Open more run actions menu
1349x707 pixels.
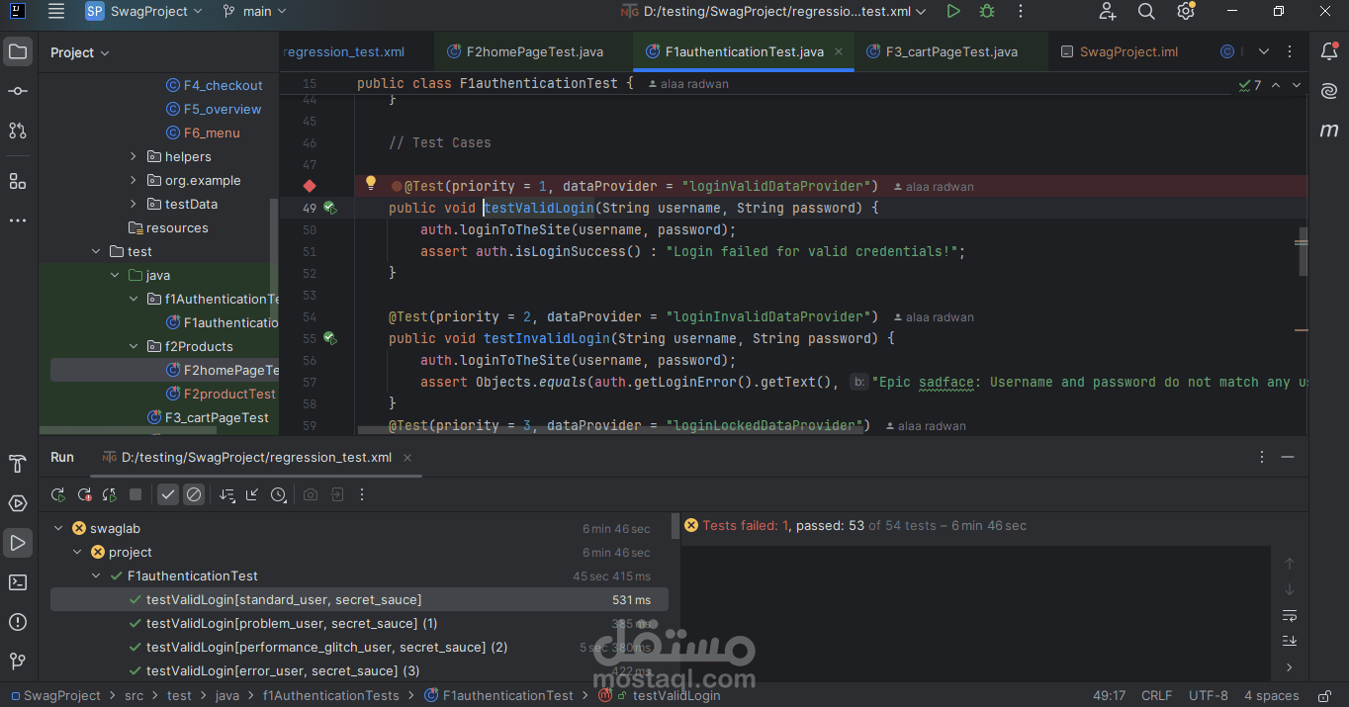(1021, 12)
